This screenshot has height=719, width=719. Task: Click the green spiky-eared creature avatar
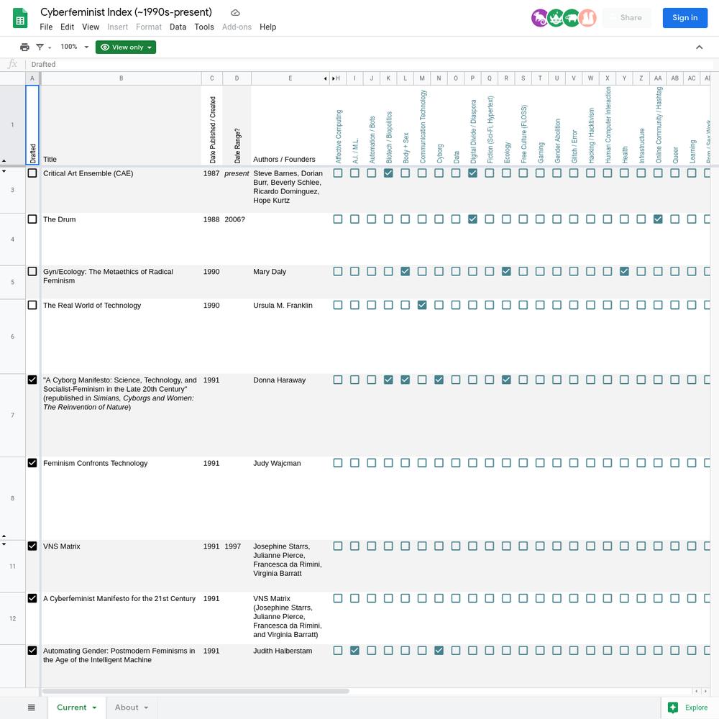pos(556,18)
